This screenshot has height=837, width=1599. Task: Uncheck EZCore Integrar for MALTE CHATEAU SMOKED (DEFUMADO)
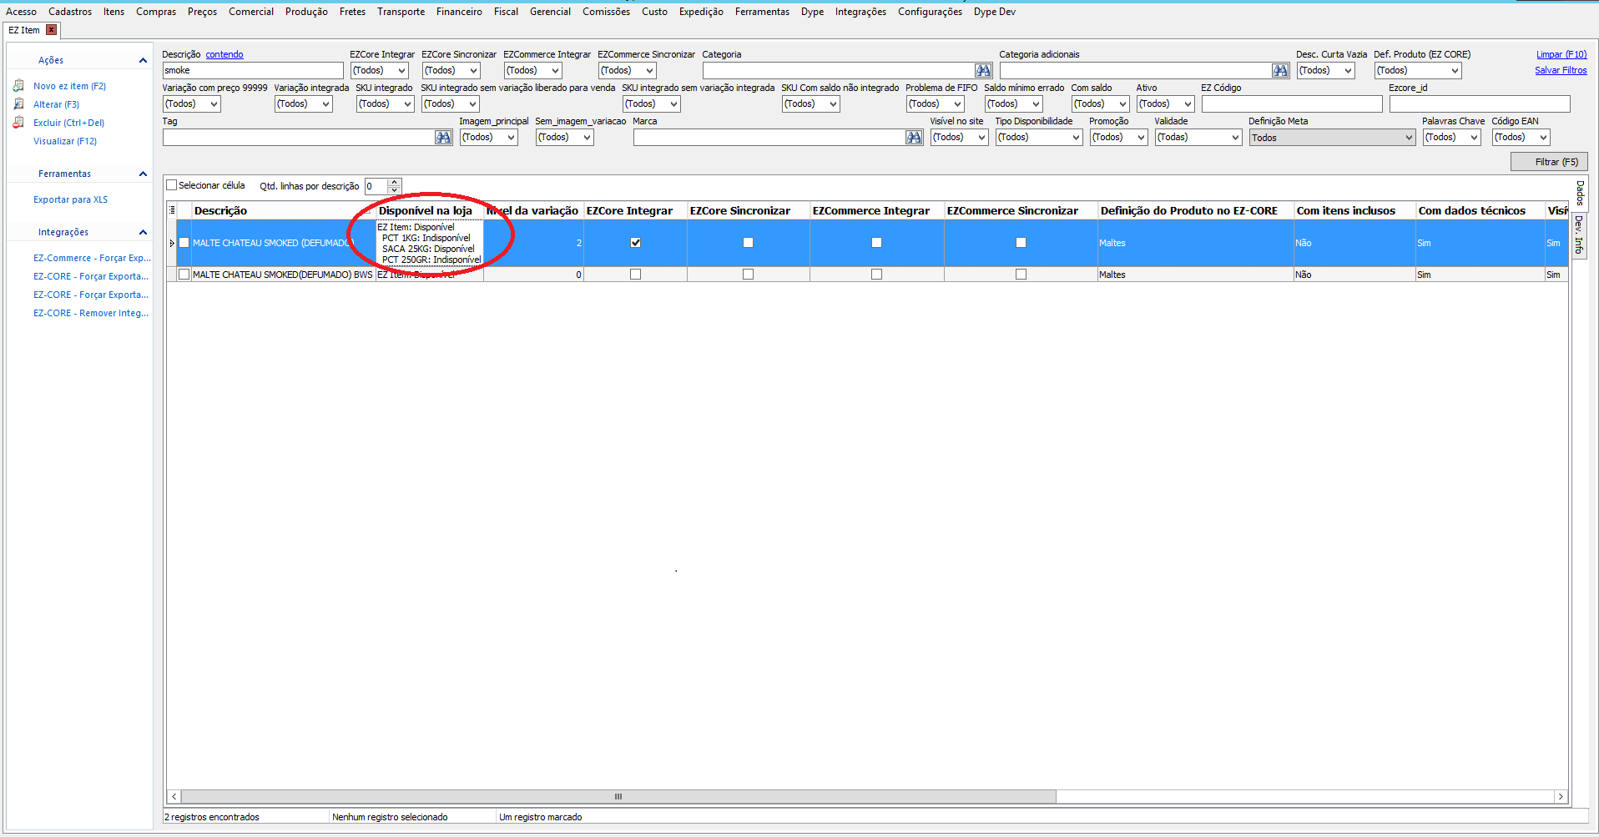point(635,243)
